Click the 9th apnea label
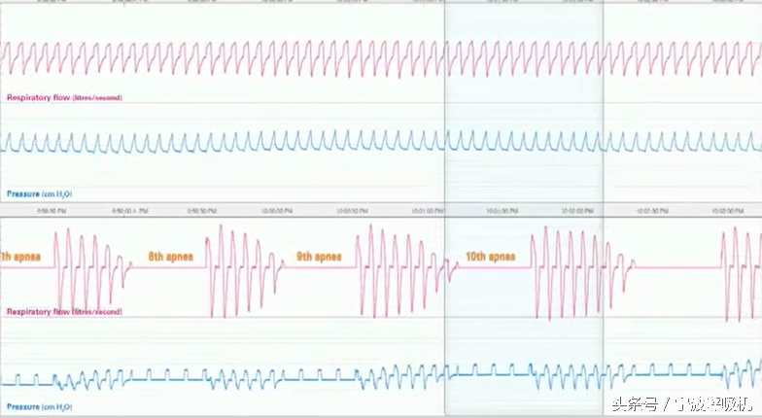Image resolution: width=762 pixels, height=418 pixels. (319, 257)
